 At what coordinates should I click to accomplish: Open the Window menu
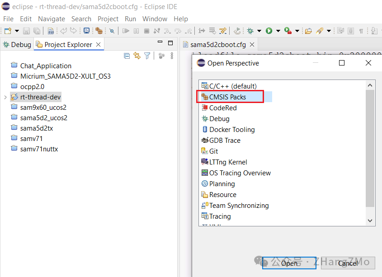click(x=155, y=19)
